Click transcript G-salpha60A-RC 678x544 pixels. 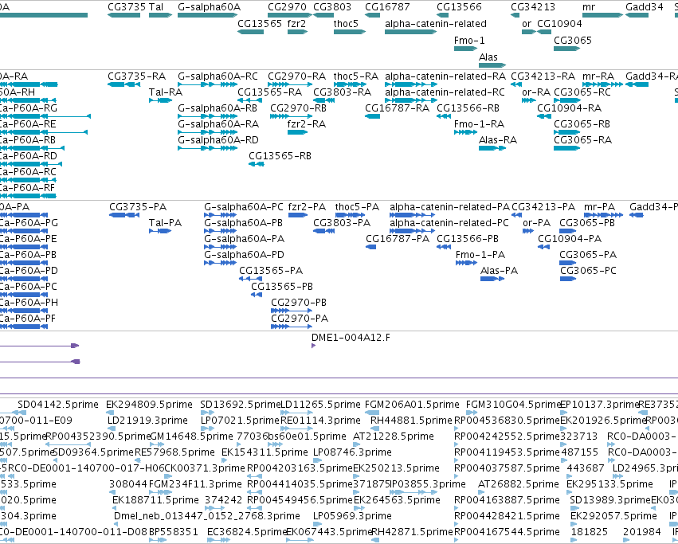[x=208, y=84]
